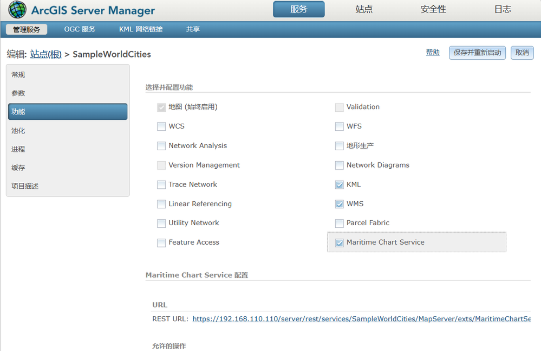Open the 站点 top menu
Viewport: 541px width, 351px height.
(364, 9)
